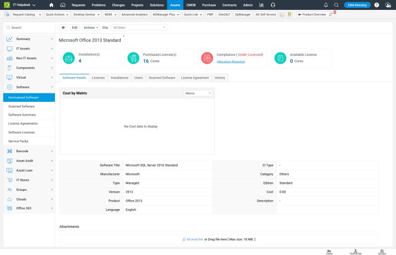Switch to the History tab
The width and height of the screenshot is (396, 255).
tap(220, 78)
